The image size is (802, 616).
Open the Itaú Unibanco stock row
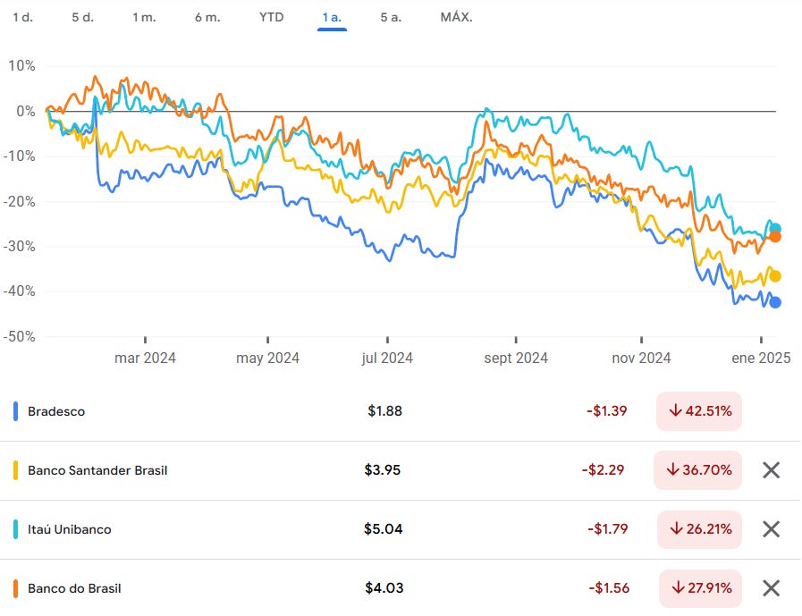[401, 529]
